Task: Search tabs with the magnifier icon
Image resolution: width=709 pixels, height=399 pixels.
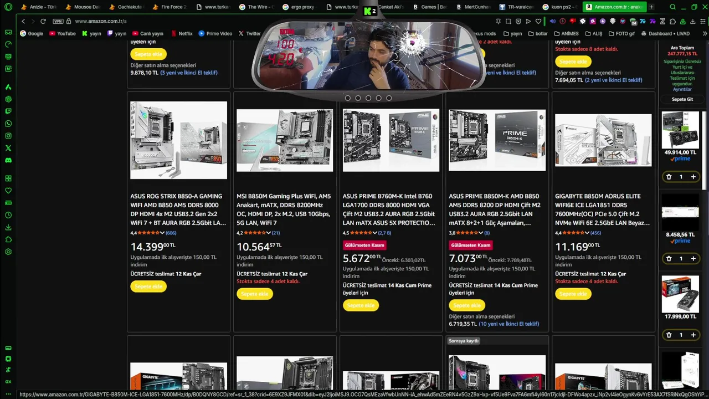Action: [x=672, y=7]
